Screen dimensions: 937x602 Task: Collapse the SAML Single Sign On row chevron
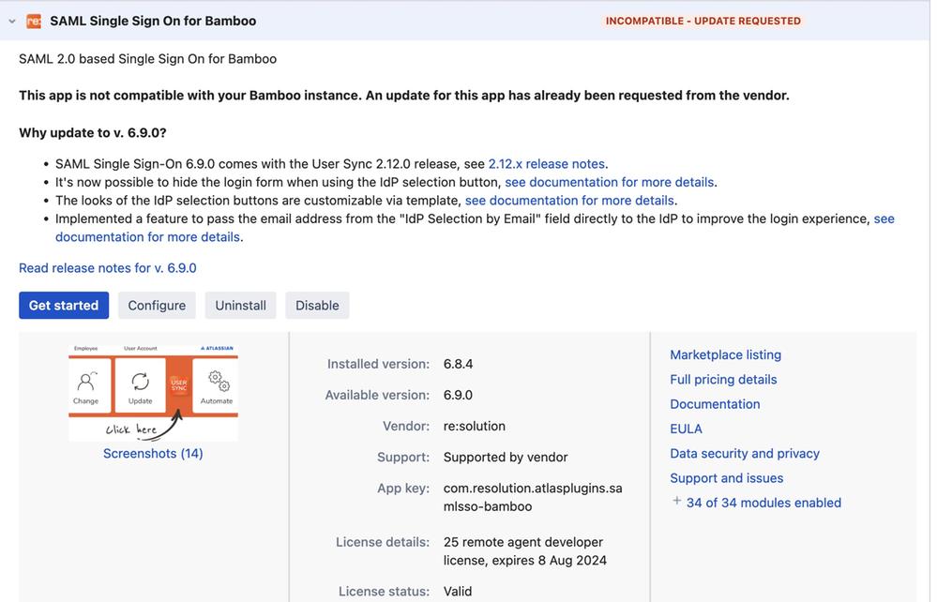coord(12,21)
